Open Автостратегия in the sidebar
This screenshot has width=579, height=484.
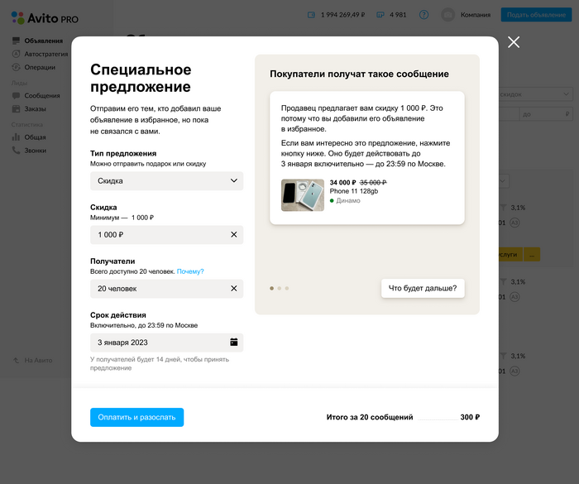(46, 54)
